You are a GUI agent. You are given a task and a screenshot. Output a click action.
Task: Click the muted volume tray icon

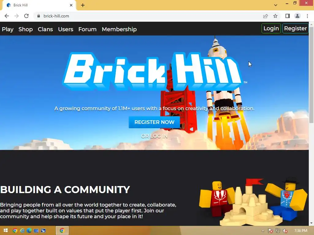pyautogui.click(x=285, y=231)
